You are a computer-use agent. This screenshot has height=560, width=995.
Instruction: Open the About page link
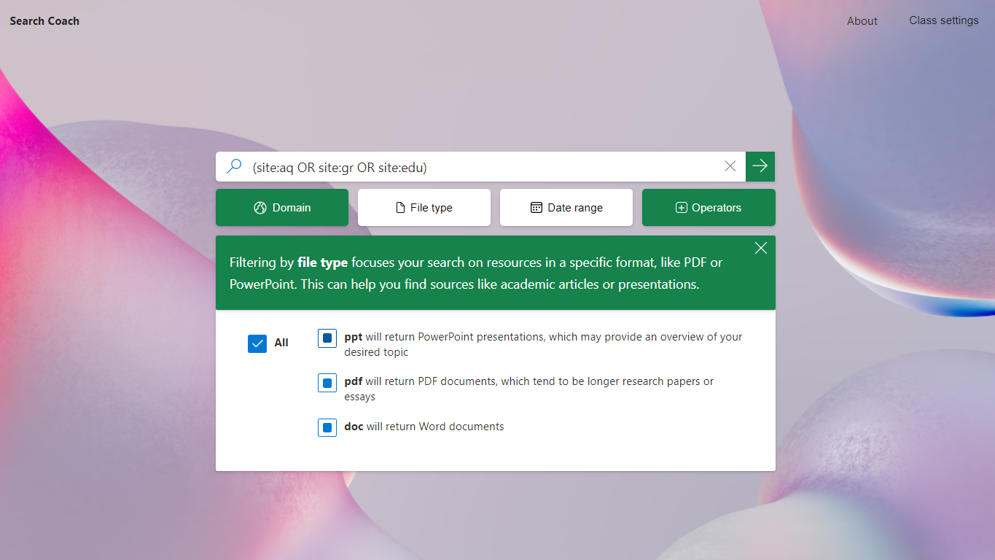(862, 21)
